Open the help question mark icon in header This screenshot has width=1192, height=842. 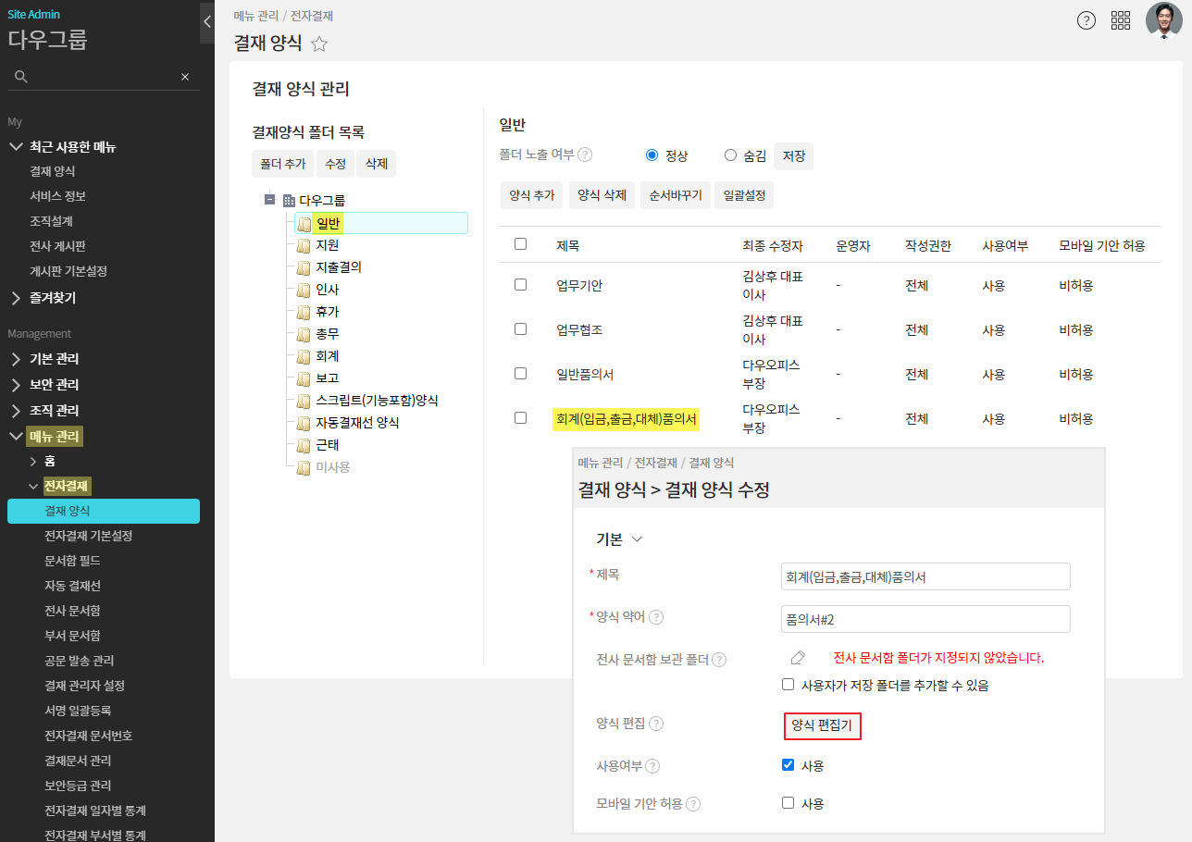tap(1086, 20)
